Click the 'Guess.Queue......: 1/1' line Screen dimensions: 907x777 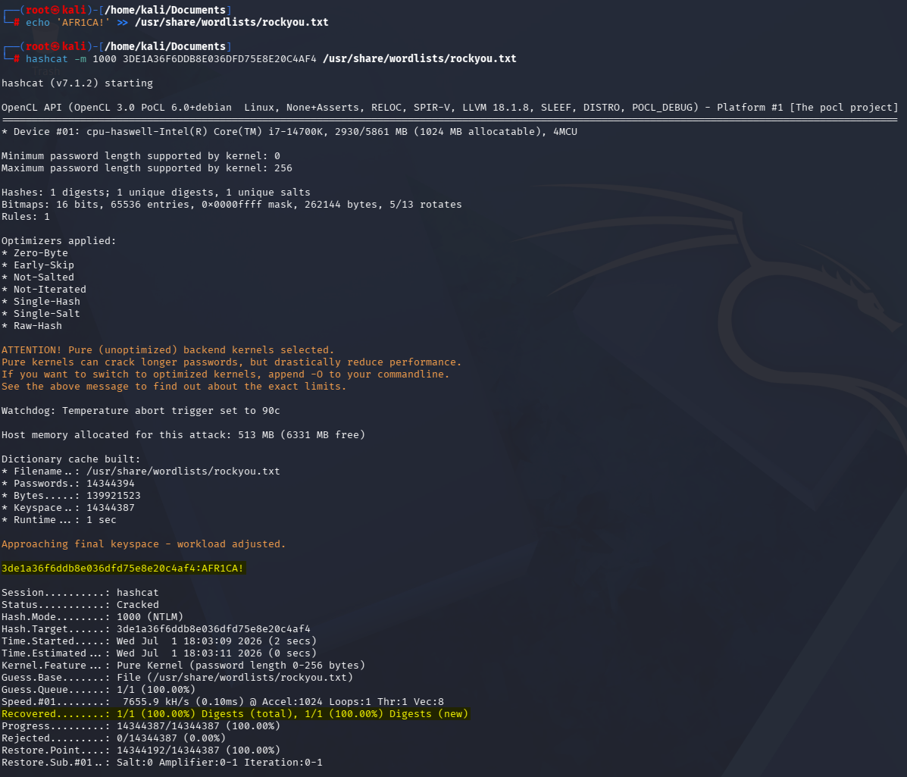point(99,691)
